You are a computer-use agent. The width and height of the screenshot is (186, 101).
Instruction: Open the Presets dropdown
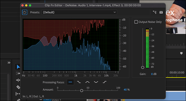point(79,12)
